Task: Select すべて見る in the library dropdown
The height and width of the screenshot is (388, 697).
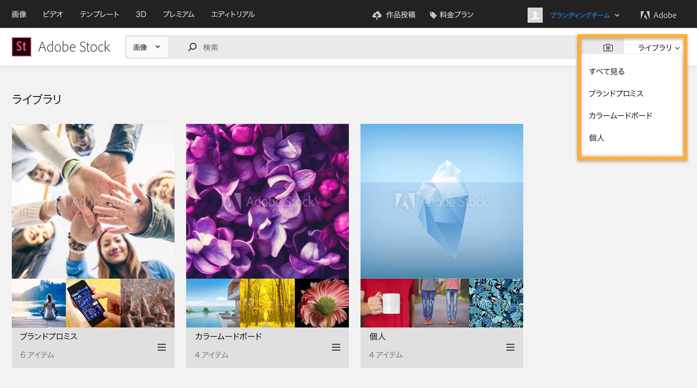Action: click(x=607, y=71)
